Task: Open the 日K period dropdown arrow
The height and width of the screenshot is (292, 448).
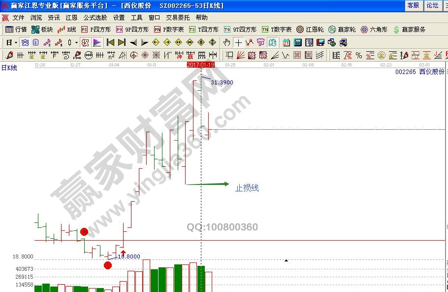Action: tap(15, 42)
